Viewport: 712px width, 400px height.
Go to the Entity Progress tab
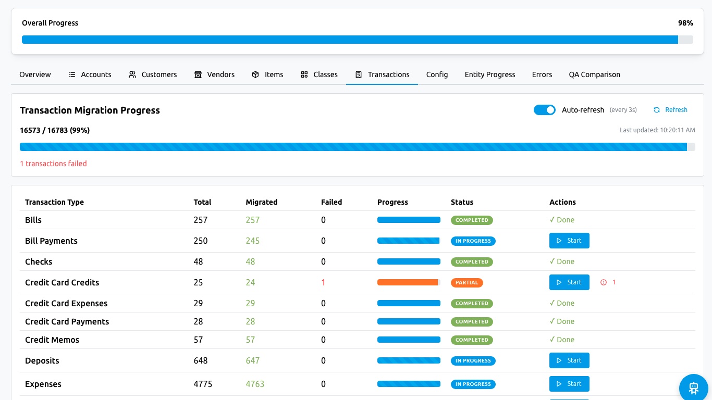click(x=489, y=74)
